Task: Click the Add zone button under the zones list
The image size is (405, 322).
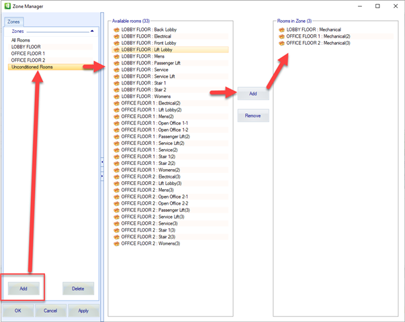Action: click(24, 288)
